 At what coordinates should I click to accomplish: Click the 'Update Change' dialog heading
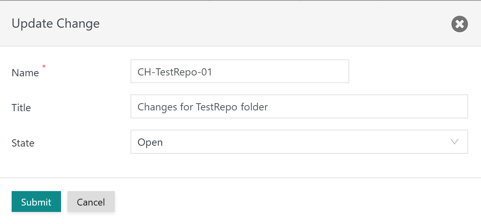click(55, 24)
